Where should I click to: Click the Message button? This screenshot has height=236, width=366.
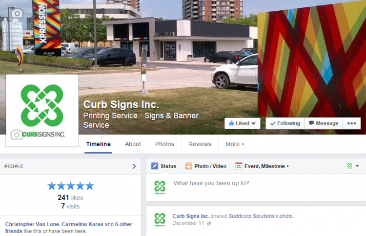pos(324,123)
